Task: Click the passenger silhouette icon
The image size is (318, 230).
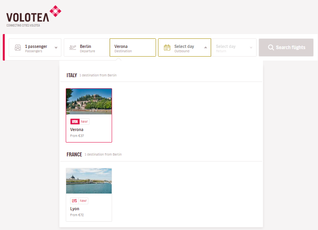Action: click(x=18, y=48)
